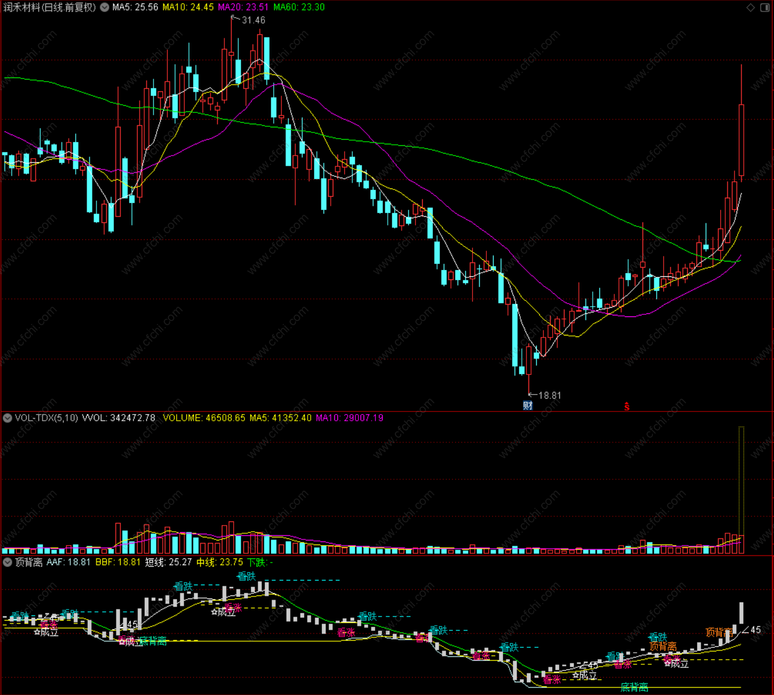The height and width of the screenshot is (695, 774).
Task: Click the 顶背离 indicator name label
Action: [x=29, y=562]
